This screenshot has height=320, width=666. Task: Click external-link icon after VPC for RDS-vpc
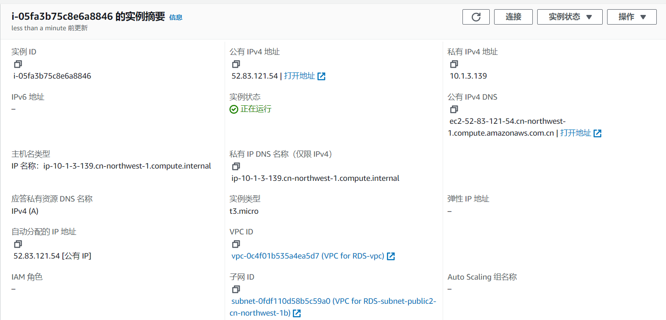(x=391, y=256)
